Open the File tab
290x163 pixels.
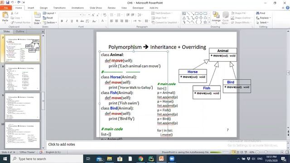[6, 8]
